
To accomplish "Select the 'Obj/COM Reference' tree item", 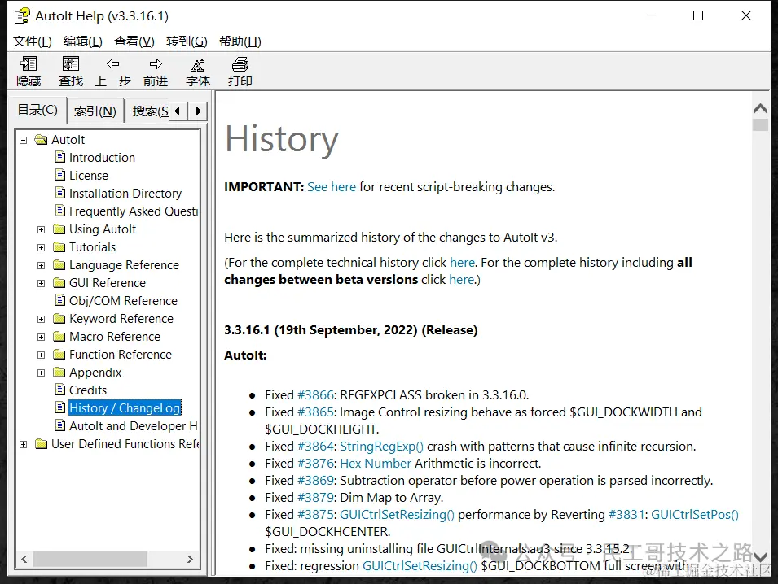I will click(x=123, y=300).
